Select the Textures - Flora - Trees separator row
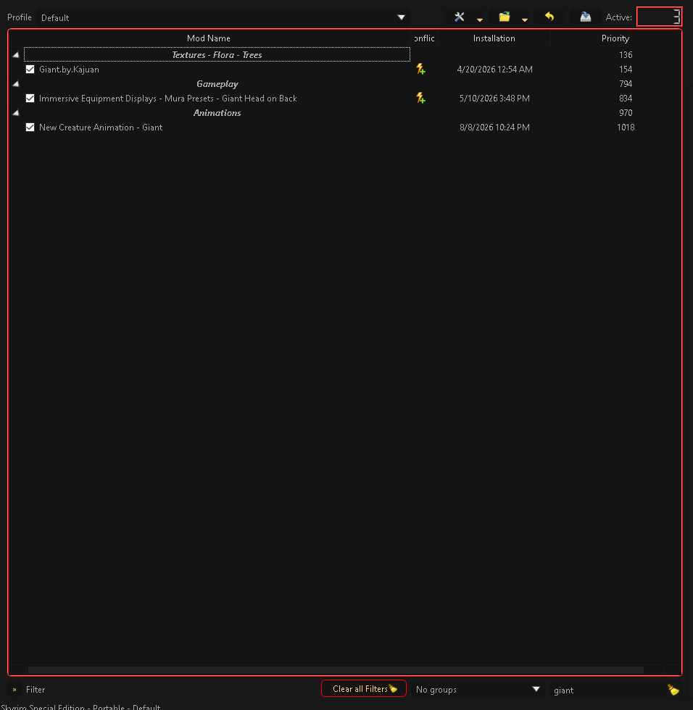The width and height of the screenshot is (693, 710). click(217, 55)
